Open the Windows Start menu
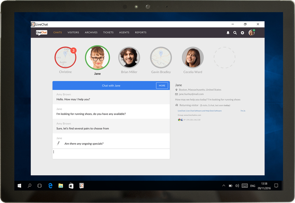The height and width of the screenshot is (203, 295). pyautogui.click(x=19, y=186)
